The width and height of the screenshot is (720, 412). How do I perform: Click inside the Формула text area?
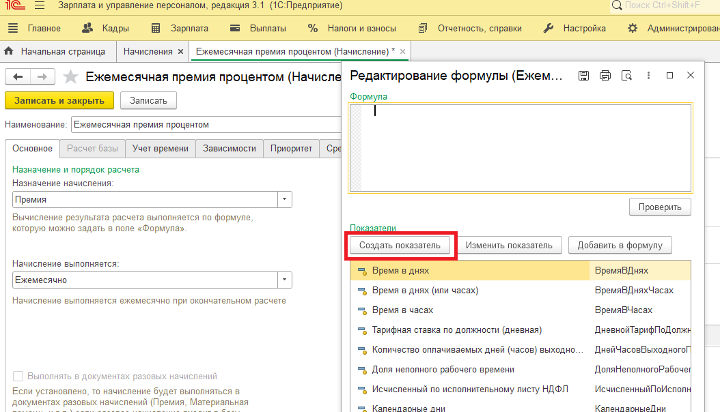tap(521, 147)
